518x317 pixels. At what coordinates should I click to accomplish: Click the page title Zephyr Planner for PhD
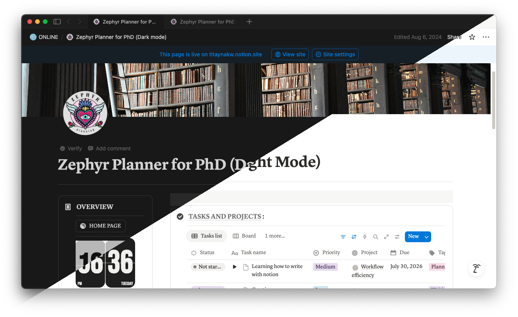189,164
